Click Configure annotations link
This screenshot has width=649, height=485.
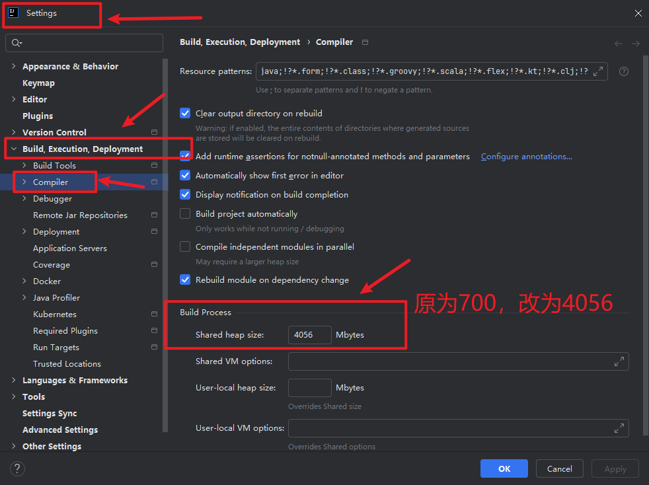[x=527, y=157]
